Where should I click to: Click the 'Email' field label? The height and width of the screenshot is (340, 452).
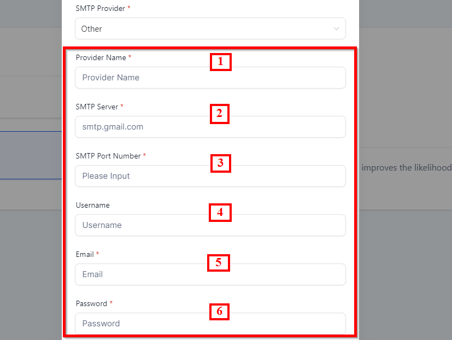85,254
